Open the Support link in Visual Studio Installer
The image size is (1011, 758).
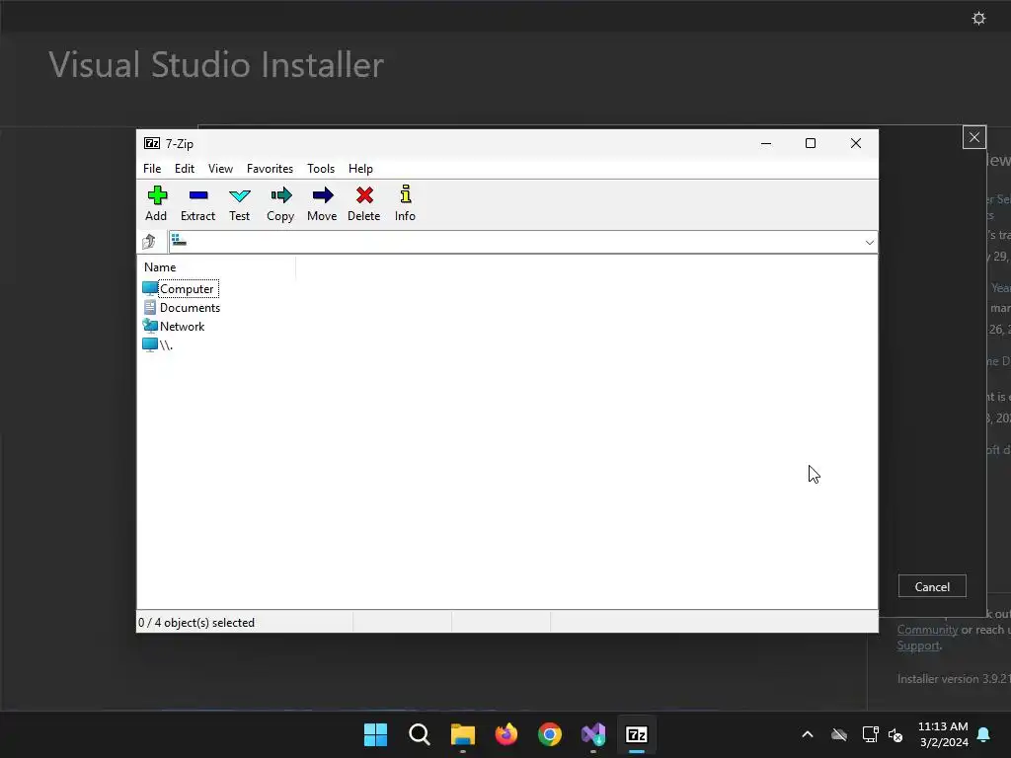(918, 645)
